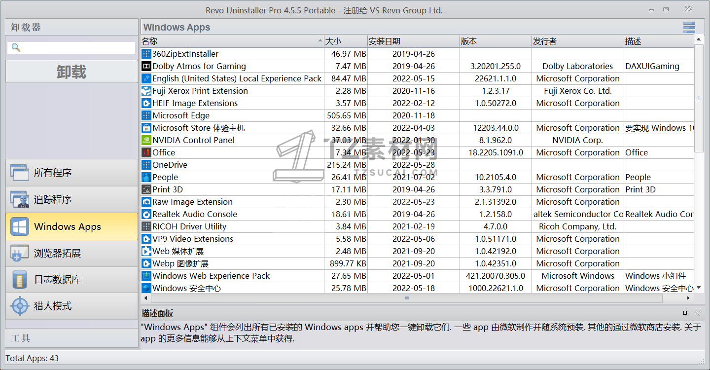Sort the list by 安装日期 column

point(414,41)
